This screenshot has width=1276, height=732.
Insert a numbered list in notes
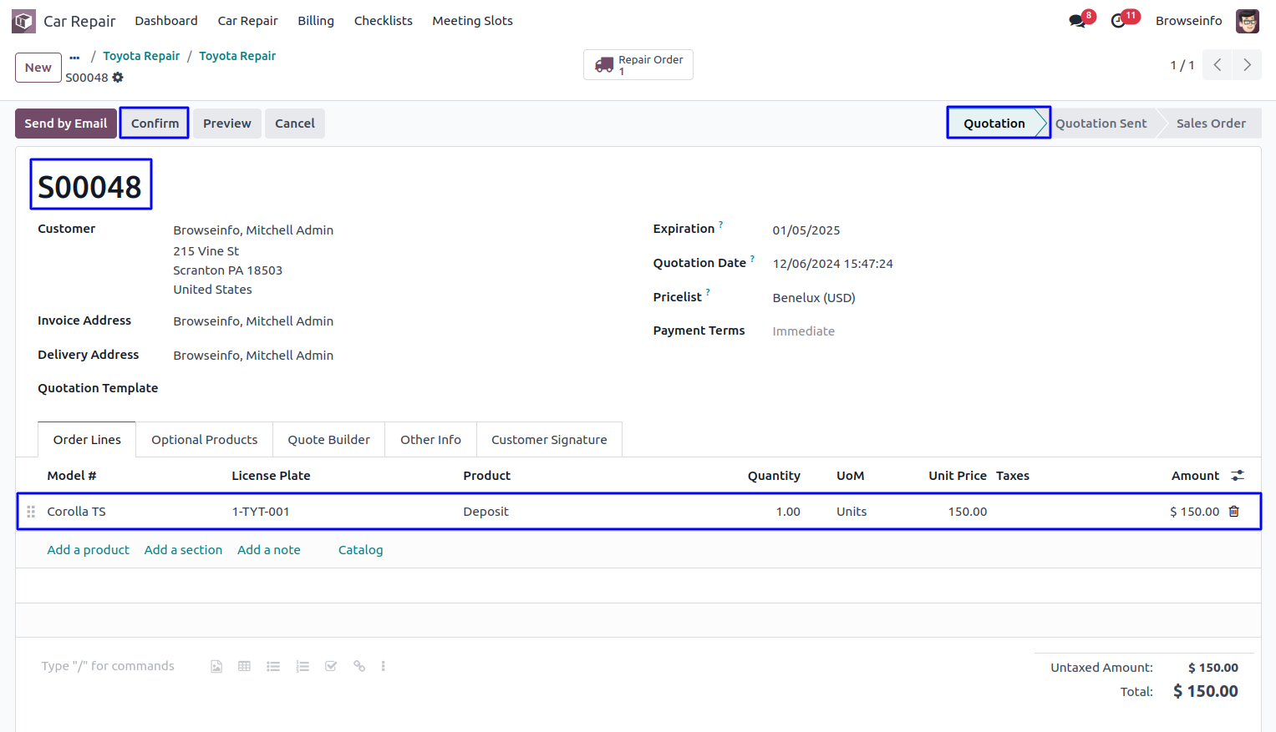[302, 666]
